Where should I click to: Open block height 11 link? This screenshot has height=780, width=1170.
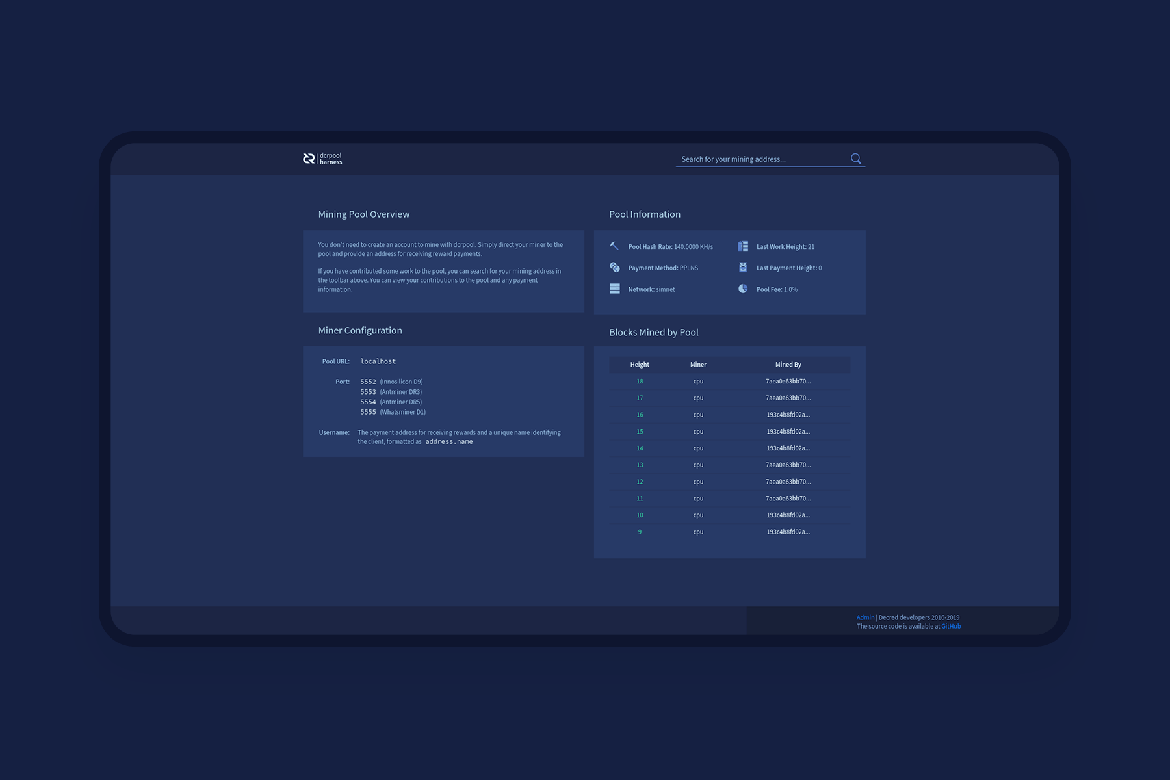(640, 499)
